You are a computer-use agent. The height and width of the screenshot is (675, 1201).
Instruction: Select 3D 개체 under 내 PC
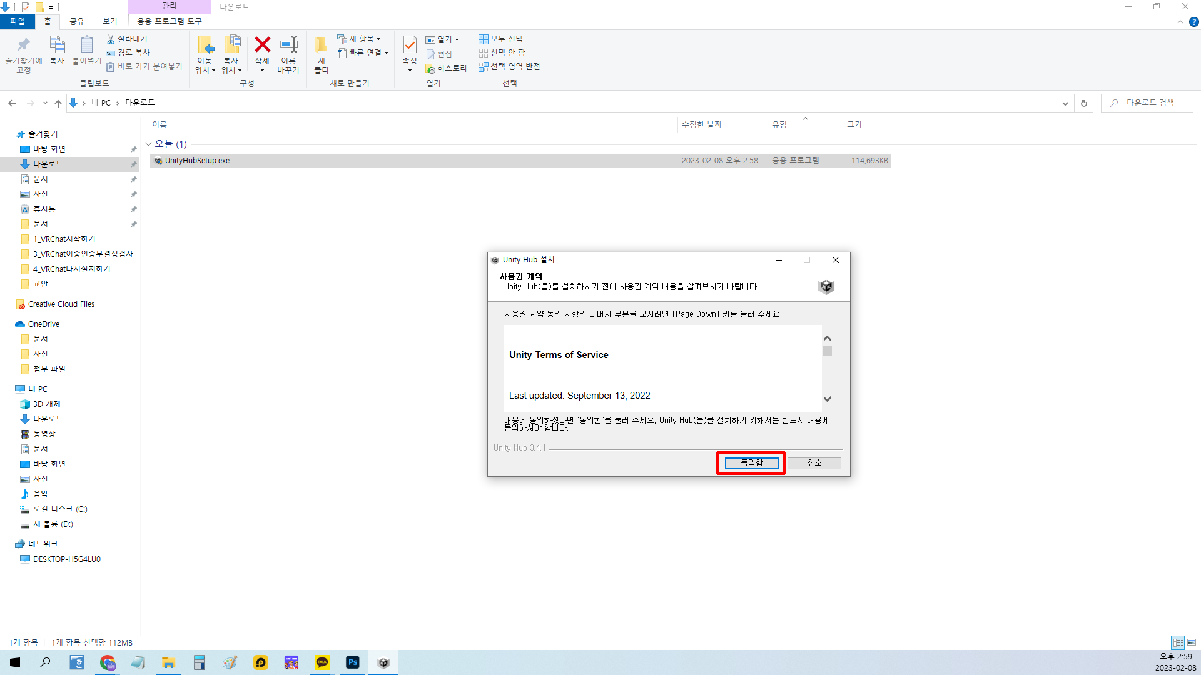pyautogui.click(x=47, y=404)
